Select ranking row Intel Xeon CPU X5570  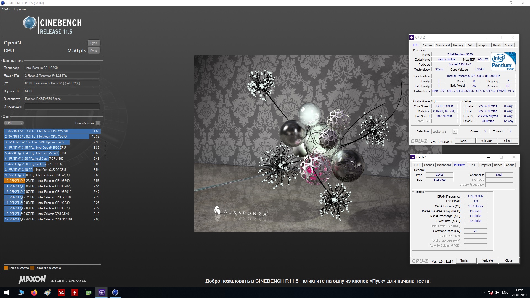tap(52, 137)
